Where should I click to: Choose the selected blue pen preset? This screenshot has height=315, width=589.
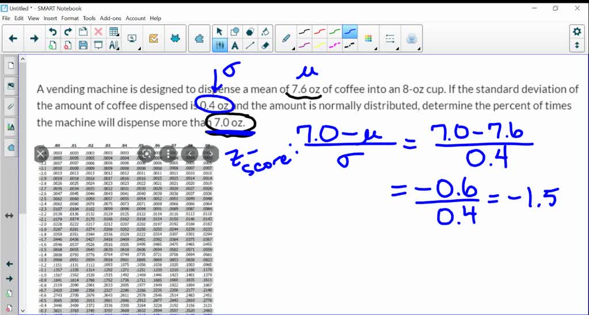(350, 32)
